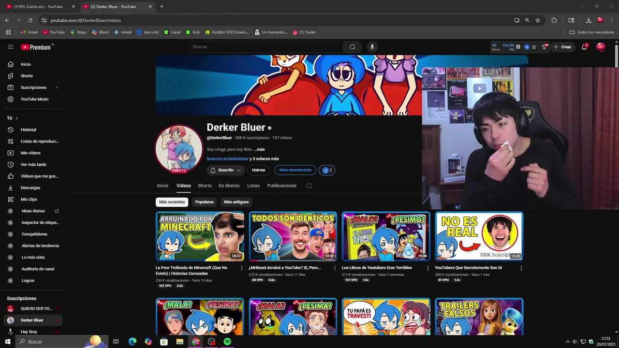The height and width of the screenshot is (348, 619).
Task: Switch to the Shorts channel tab
Action: (205, 186)
